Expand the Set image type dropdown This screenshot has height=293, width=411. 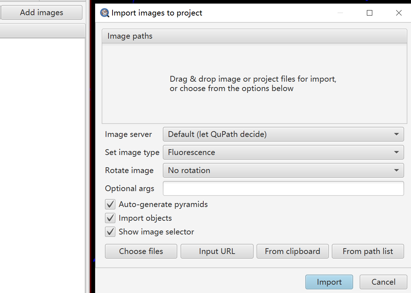pyautogui.click(x=283, y=152)
